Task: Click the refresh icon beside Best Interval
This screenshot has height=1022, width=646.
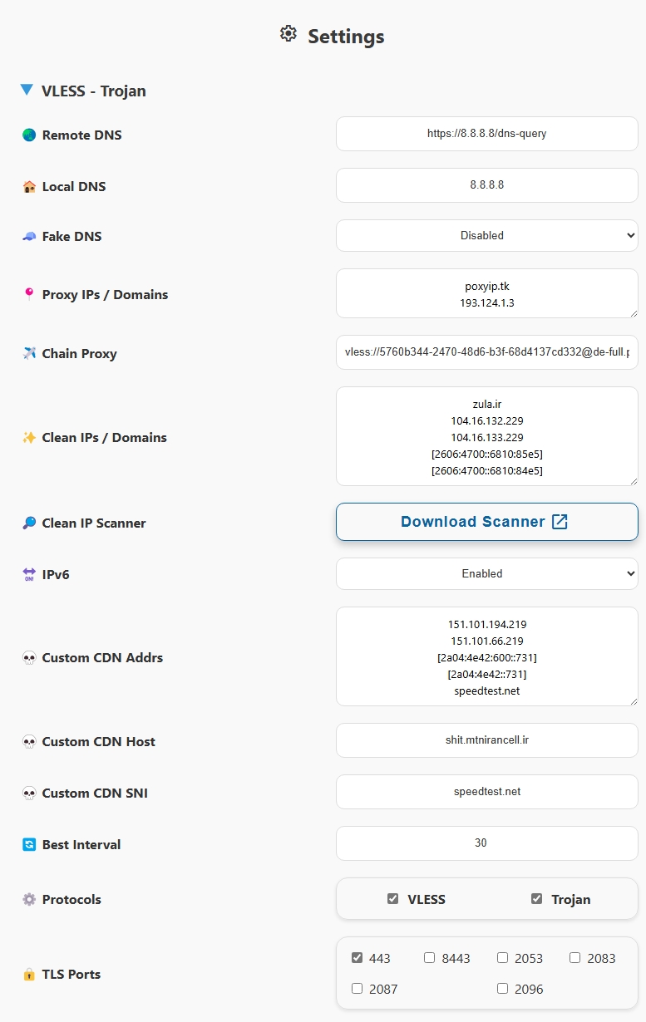Action: tap(29, 844)
